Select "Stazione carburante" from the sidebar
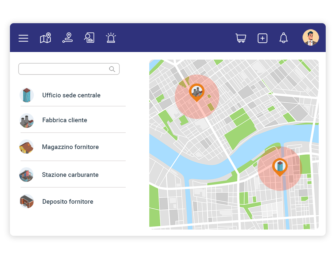The height and width of the screenshot is (261, 336). click(70, 175)
